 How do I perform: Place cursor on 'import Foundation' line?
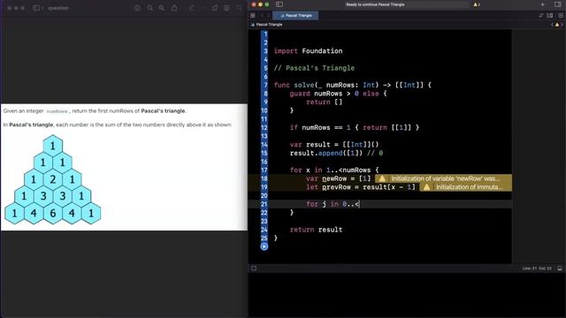click(x=309, y=51)
